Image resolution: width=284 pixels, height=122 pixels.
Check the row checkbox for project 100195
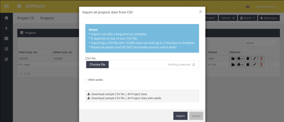[x=272, y=58]
